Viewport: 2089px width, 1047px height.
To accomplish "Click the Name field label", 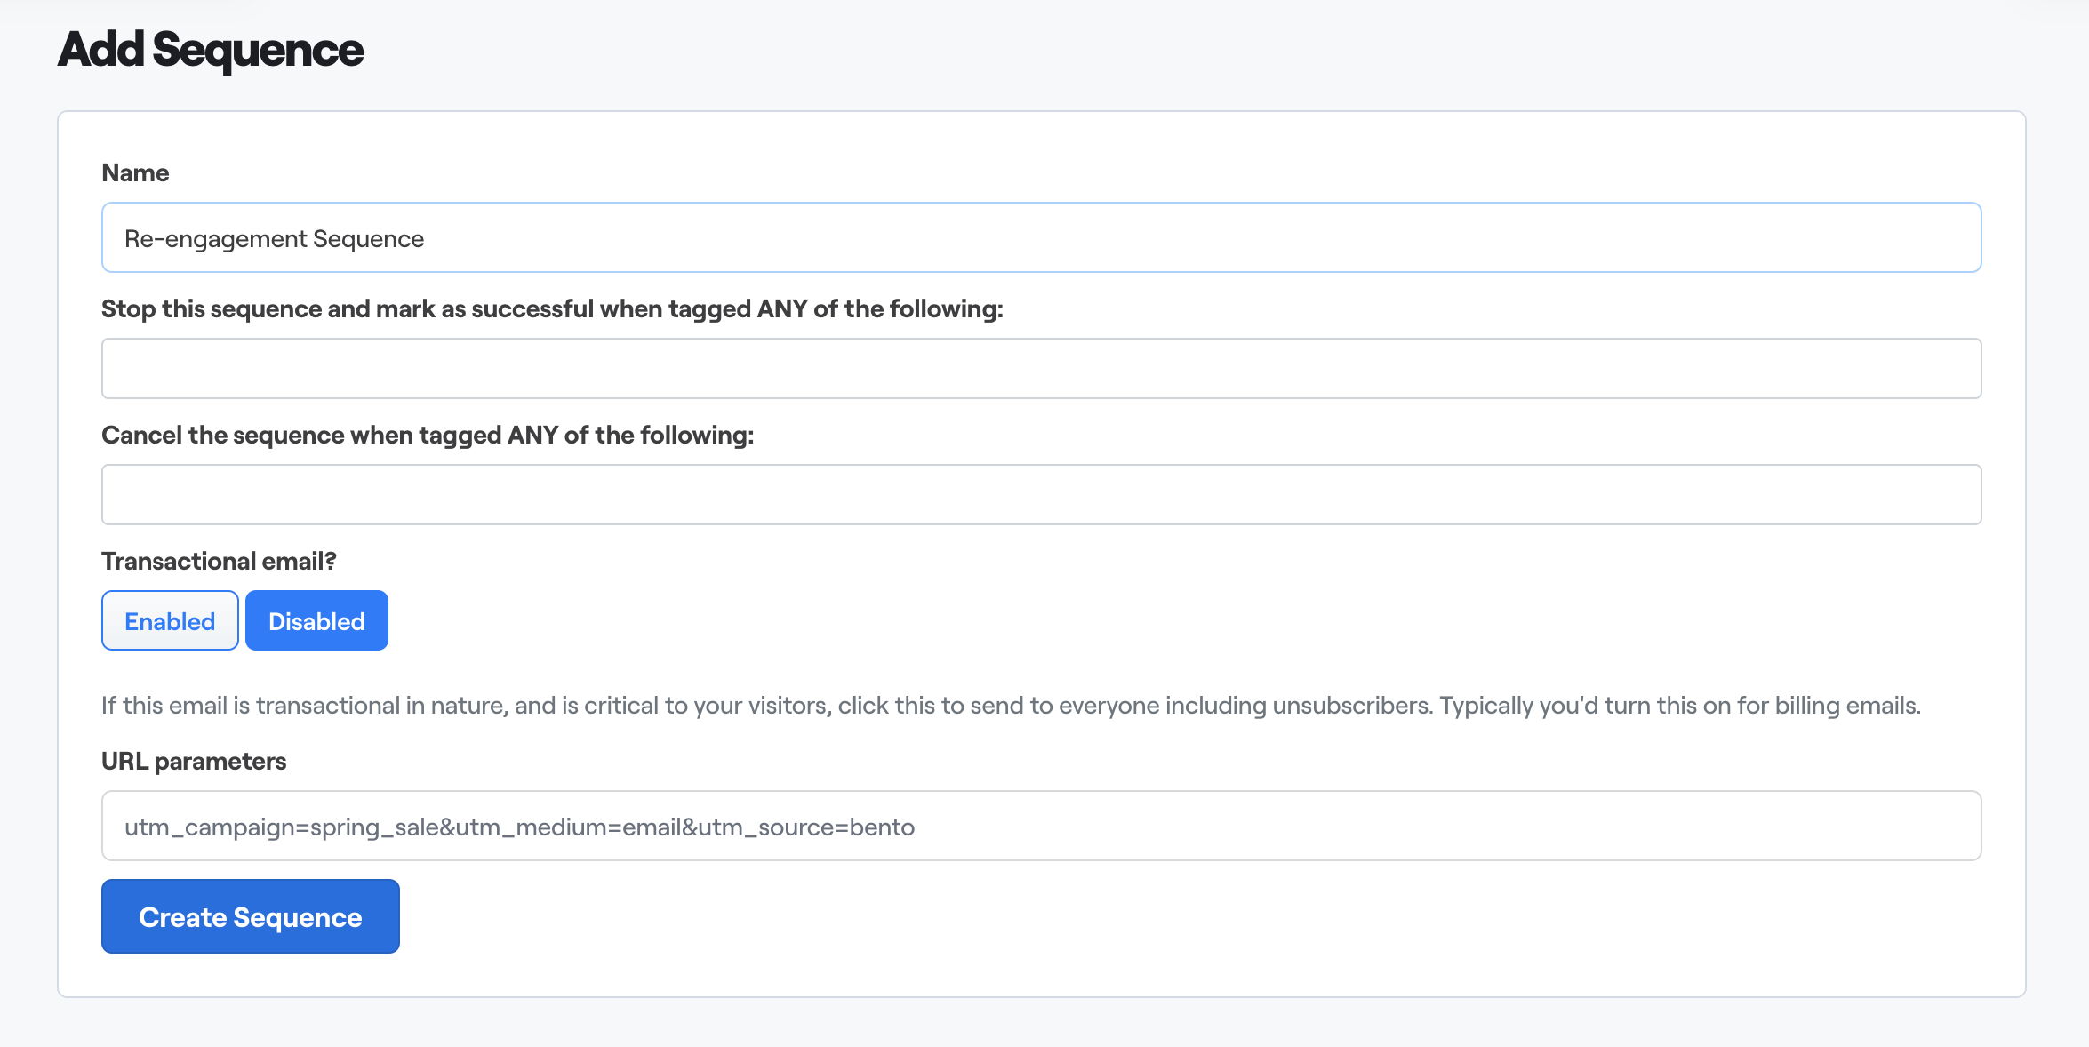I will (135, 172).
